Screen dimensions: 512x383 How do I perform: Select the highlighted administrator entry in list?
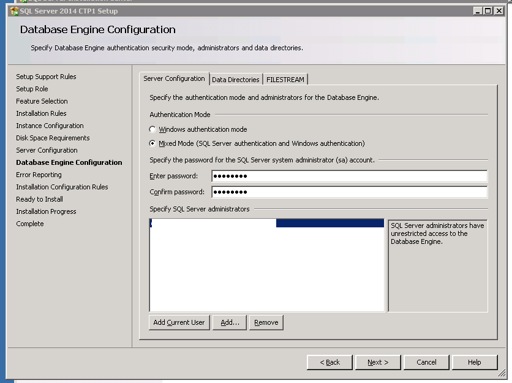[266, 224]
